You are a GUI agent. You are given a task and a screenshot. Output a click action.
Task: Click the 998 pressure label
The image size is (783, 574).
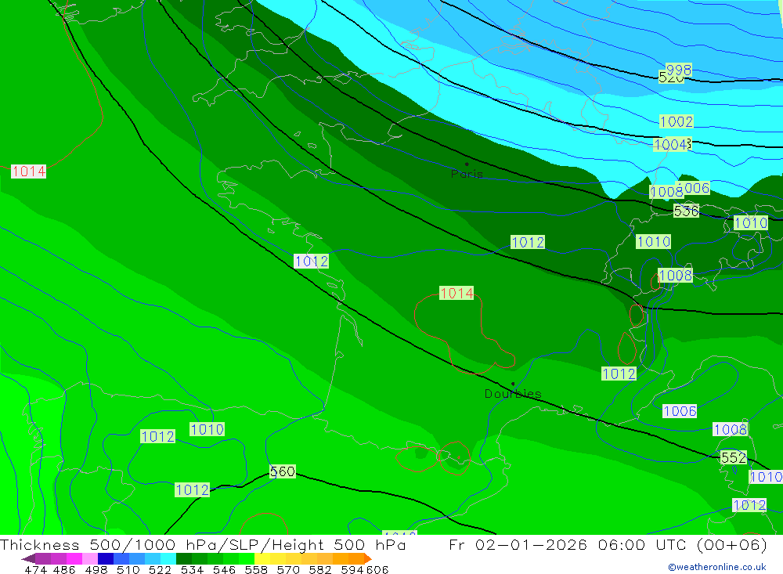point(679,70)
